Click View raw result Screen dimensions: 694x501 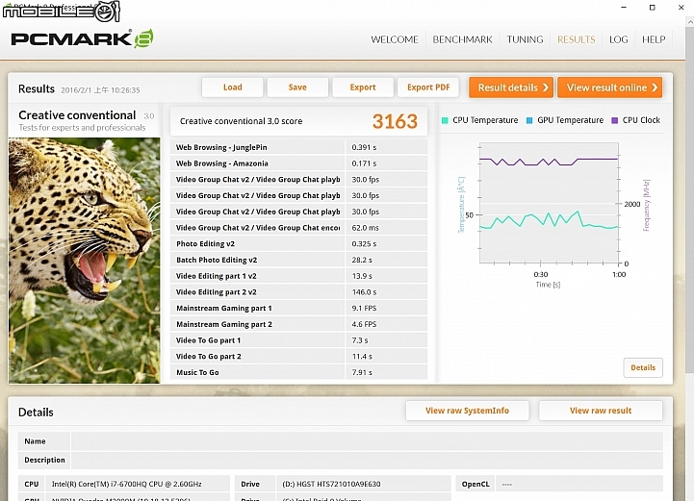coord(601,411)
